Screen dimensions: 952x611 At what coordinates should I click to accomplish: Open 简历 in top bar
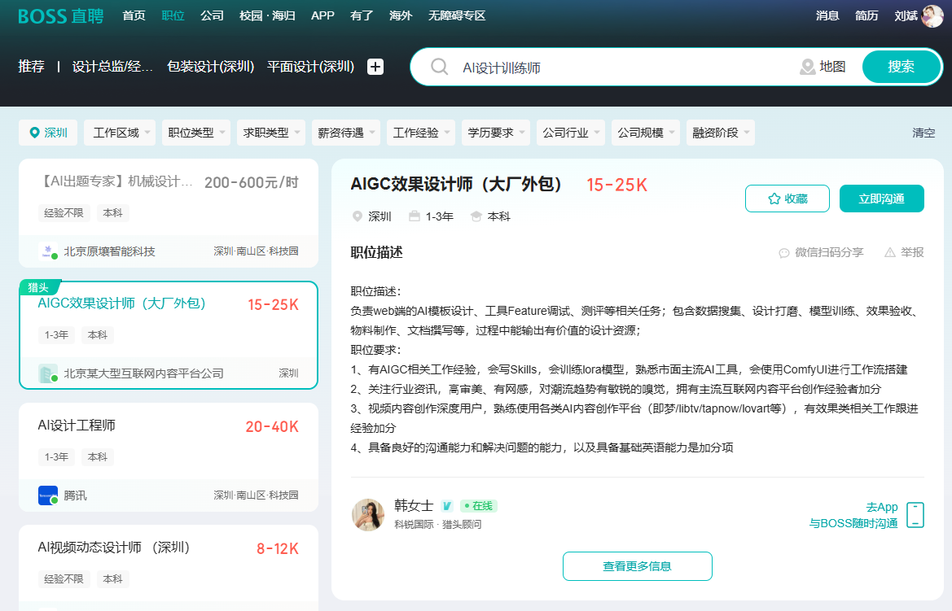click(x=866, y=15)
